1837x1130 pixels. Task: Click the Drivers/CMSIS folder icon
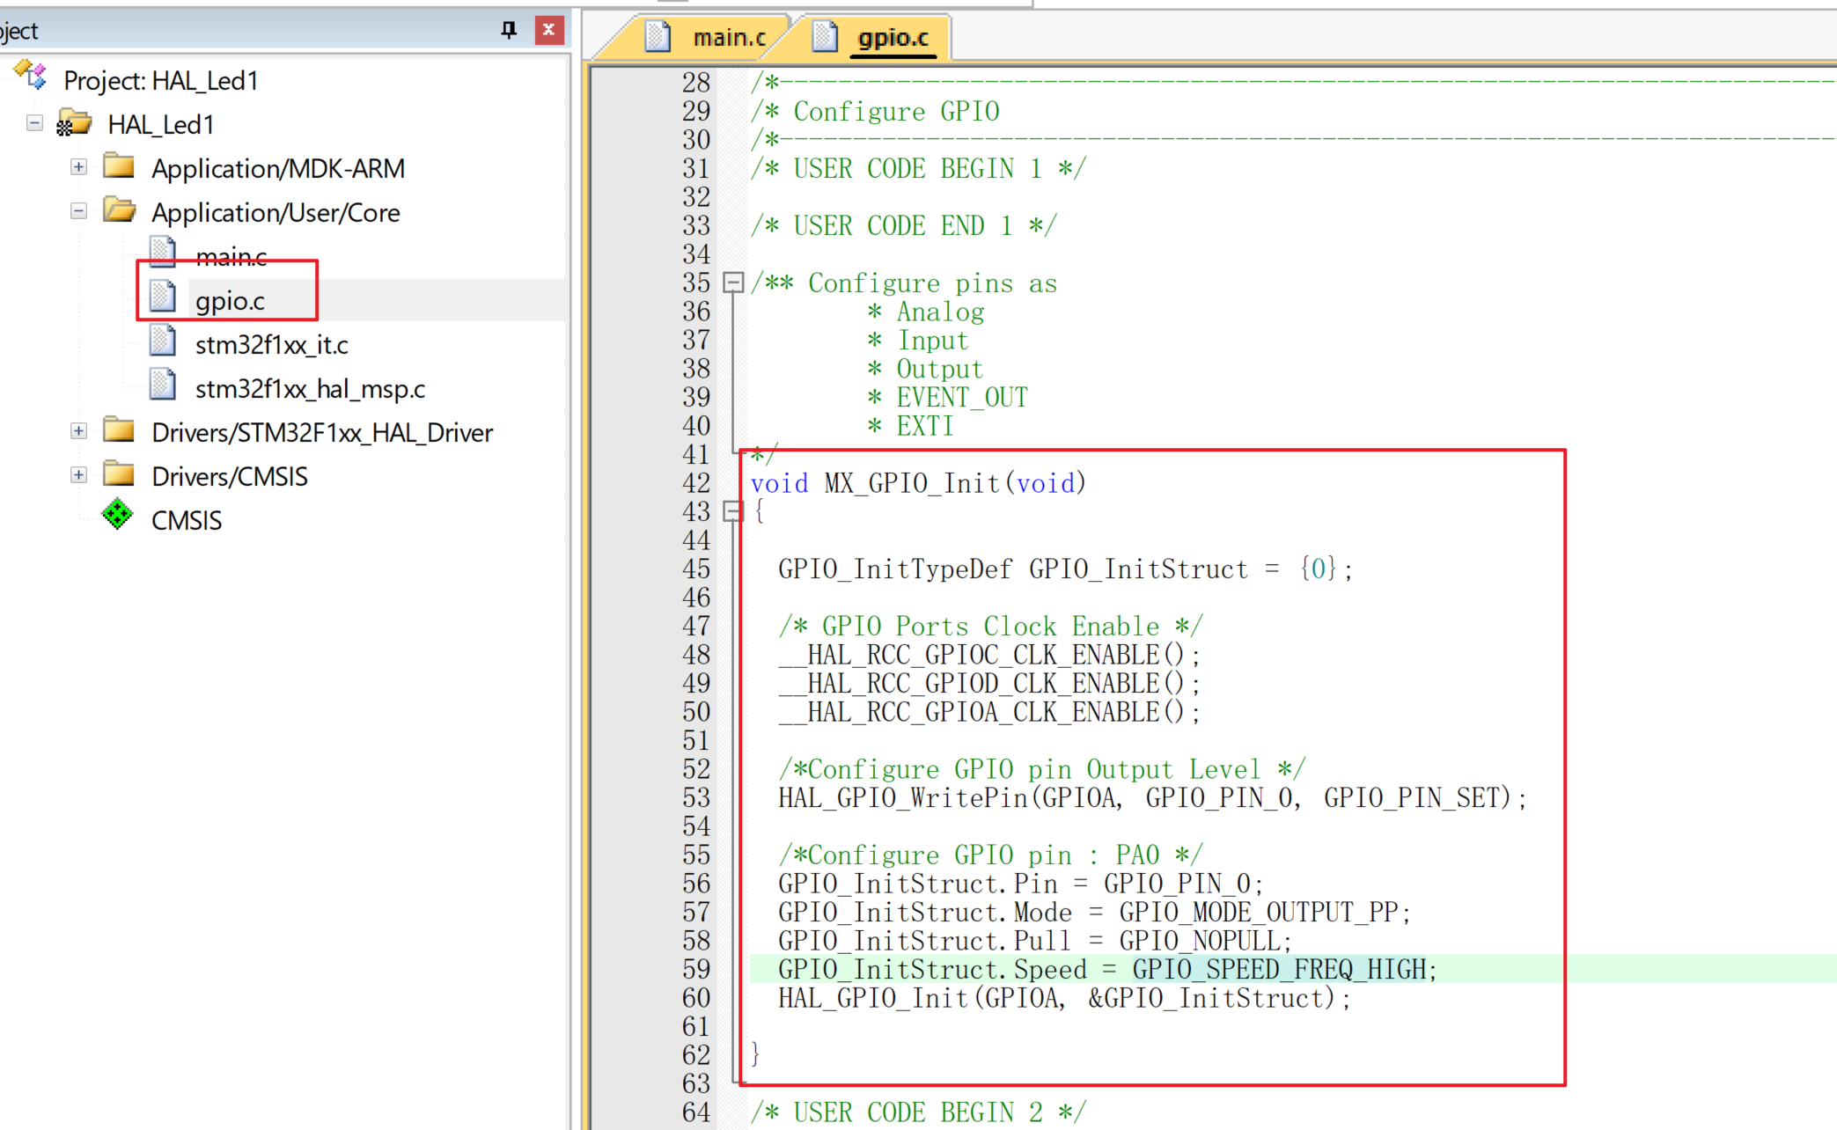[119, 475]
